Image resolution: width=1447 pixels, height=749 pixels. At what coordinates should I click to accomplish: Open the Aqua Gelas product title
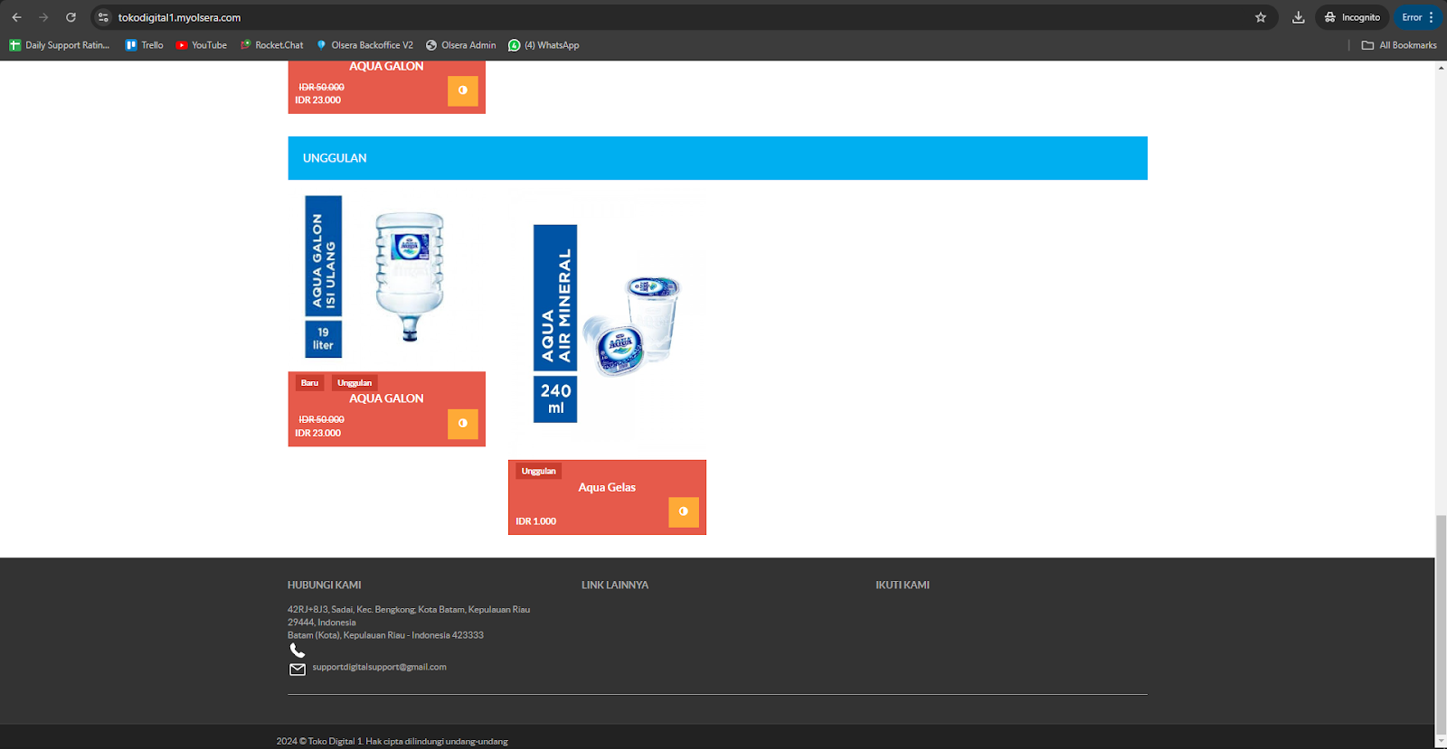607,487
